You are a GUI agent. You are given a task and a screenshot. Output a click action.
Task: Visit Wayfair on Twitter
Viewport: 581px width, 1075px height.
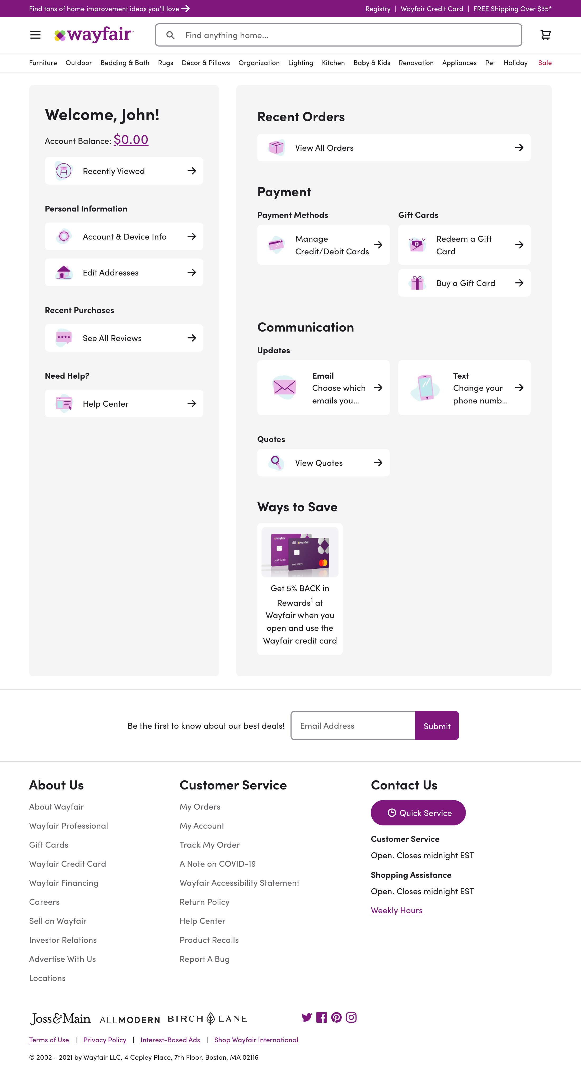307,1017
